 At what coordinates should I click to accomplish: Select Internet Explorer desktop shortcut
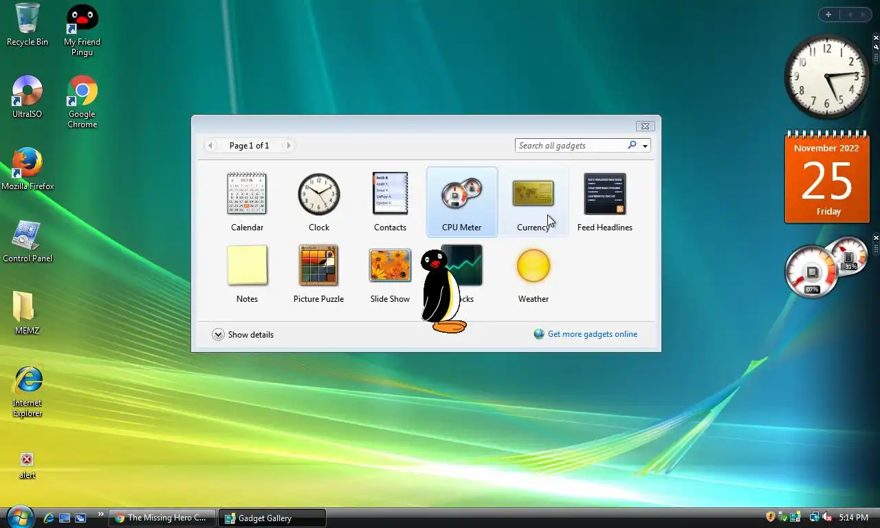[x=27, y=392]
